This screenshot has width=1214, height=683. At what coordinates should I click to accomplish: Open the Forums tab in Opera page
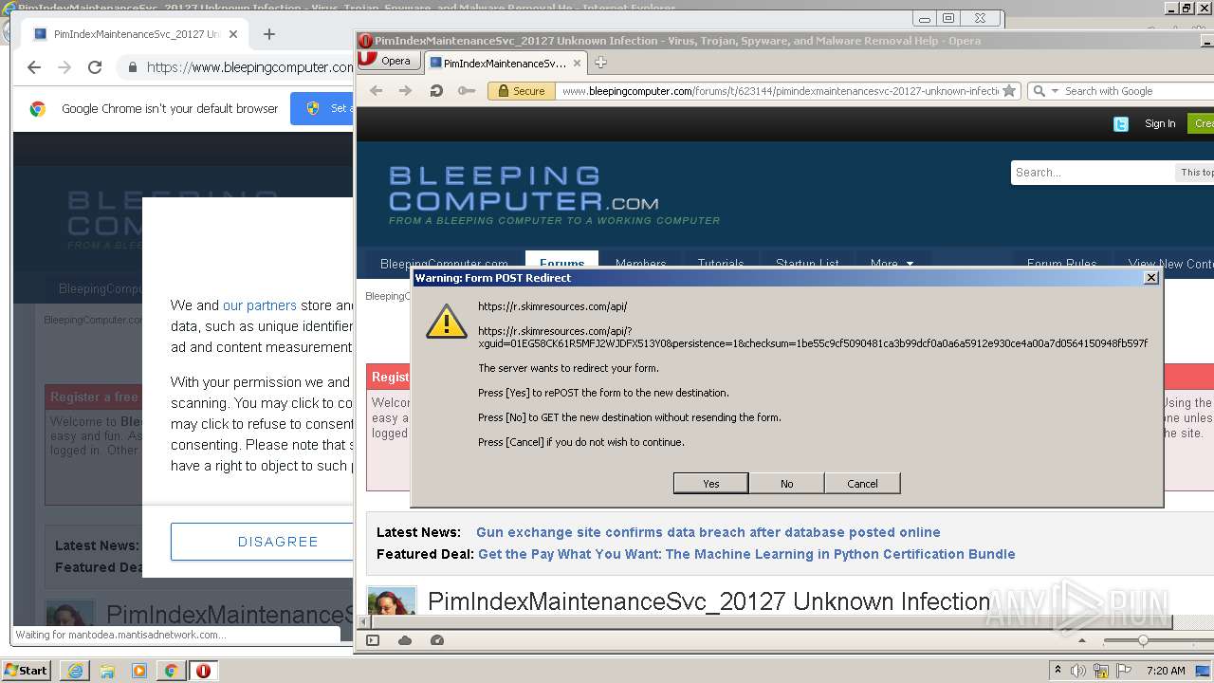tap(561, 264)
